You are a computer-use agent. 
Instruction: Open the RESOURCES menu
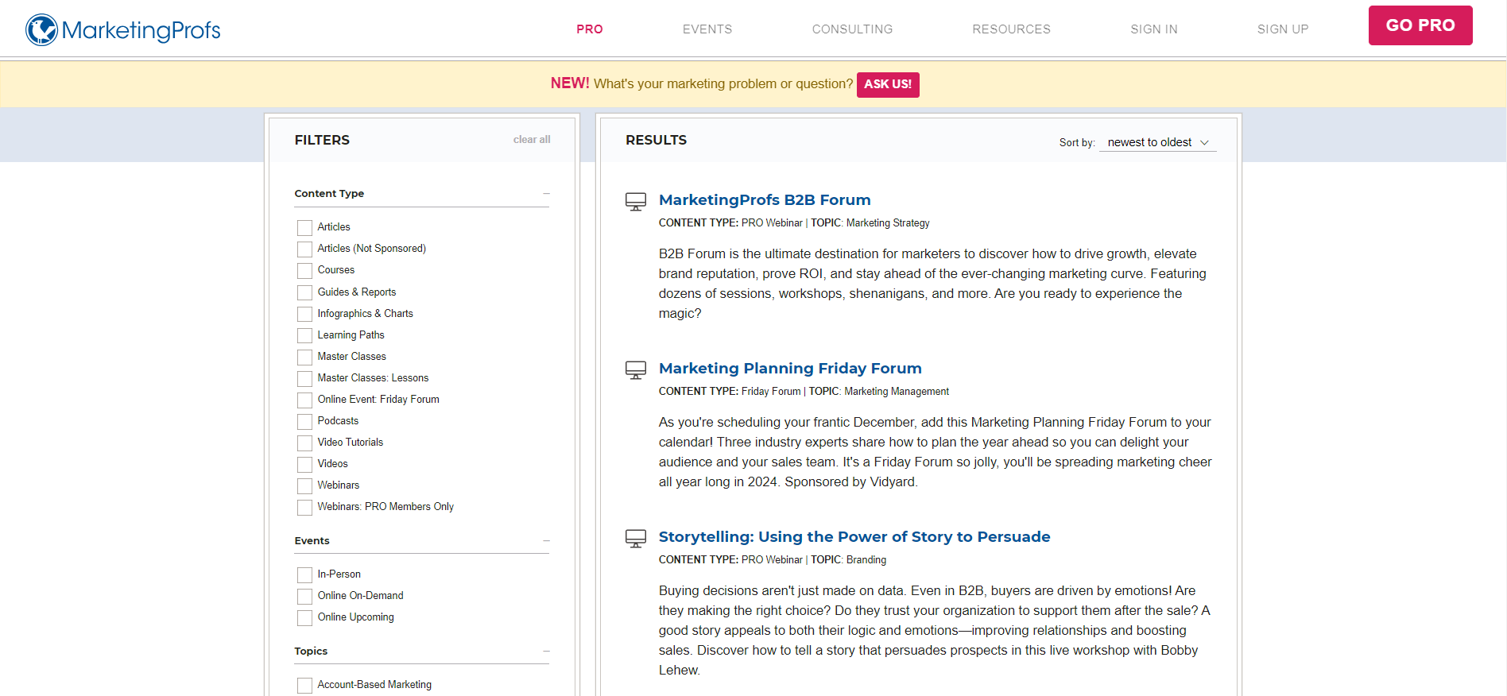(1011, 29)
